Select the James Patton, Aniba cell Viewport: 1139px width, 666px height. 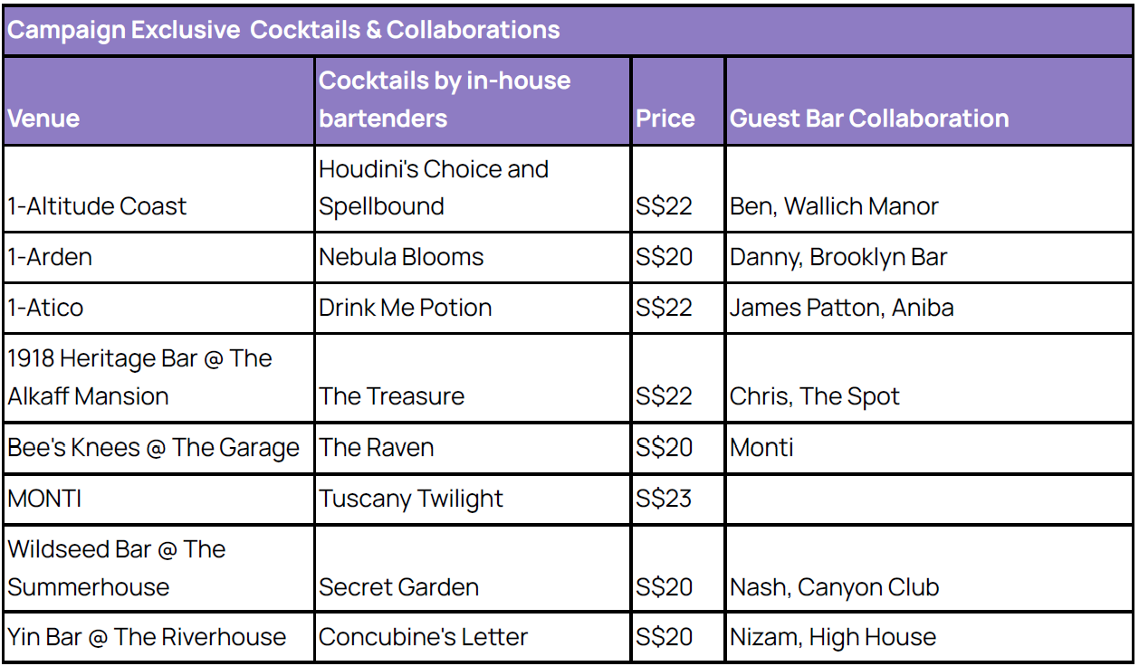pos(930,308)
